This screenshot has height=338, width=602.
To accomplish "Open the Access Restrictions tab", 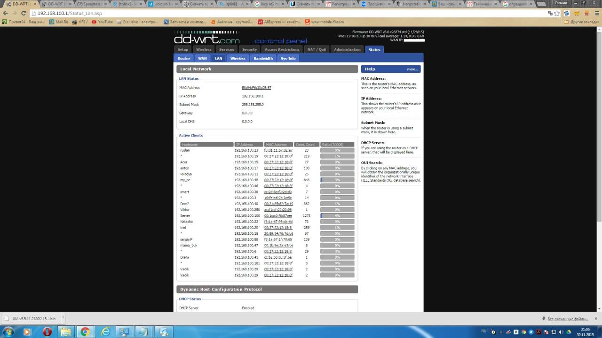I will (x=282, y=49).
